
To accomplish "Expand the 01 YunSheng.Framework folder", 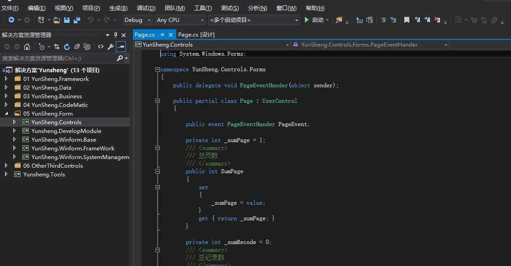I will click(6, 79).
